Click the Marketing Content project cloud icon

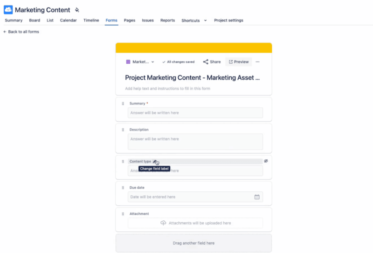point(8,10)
